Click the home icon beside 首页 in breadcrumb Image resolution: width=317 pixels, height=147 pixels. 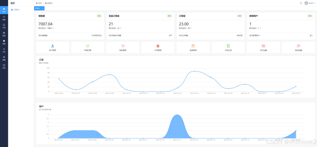37,3
